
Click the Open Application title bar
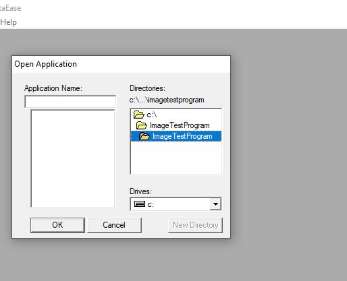[x=122, y=64]
